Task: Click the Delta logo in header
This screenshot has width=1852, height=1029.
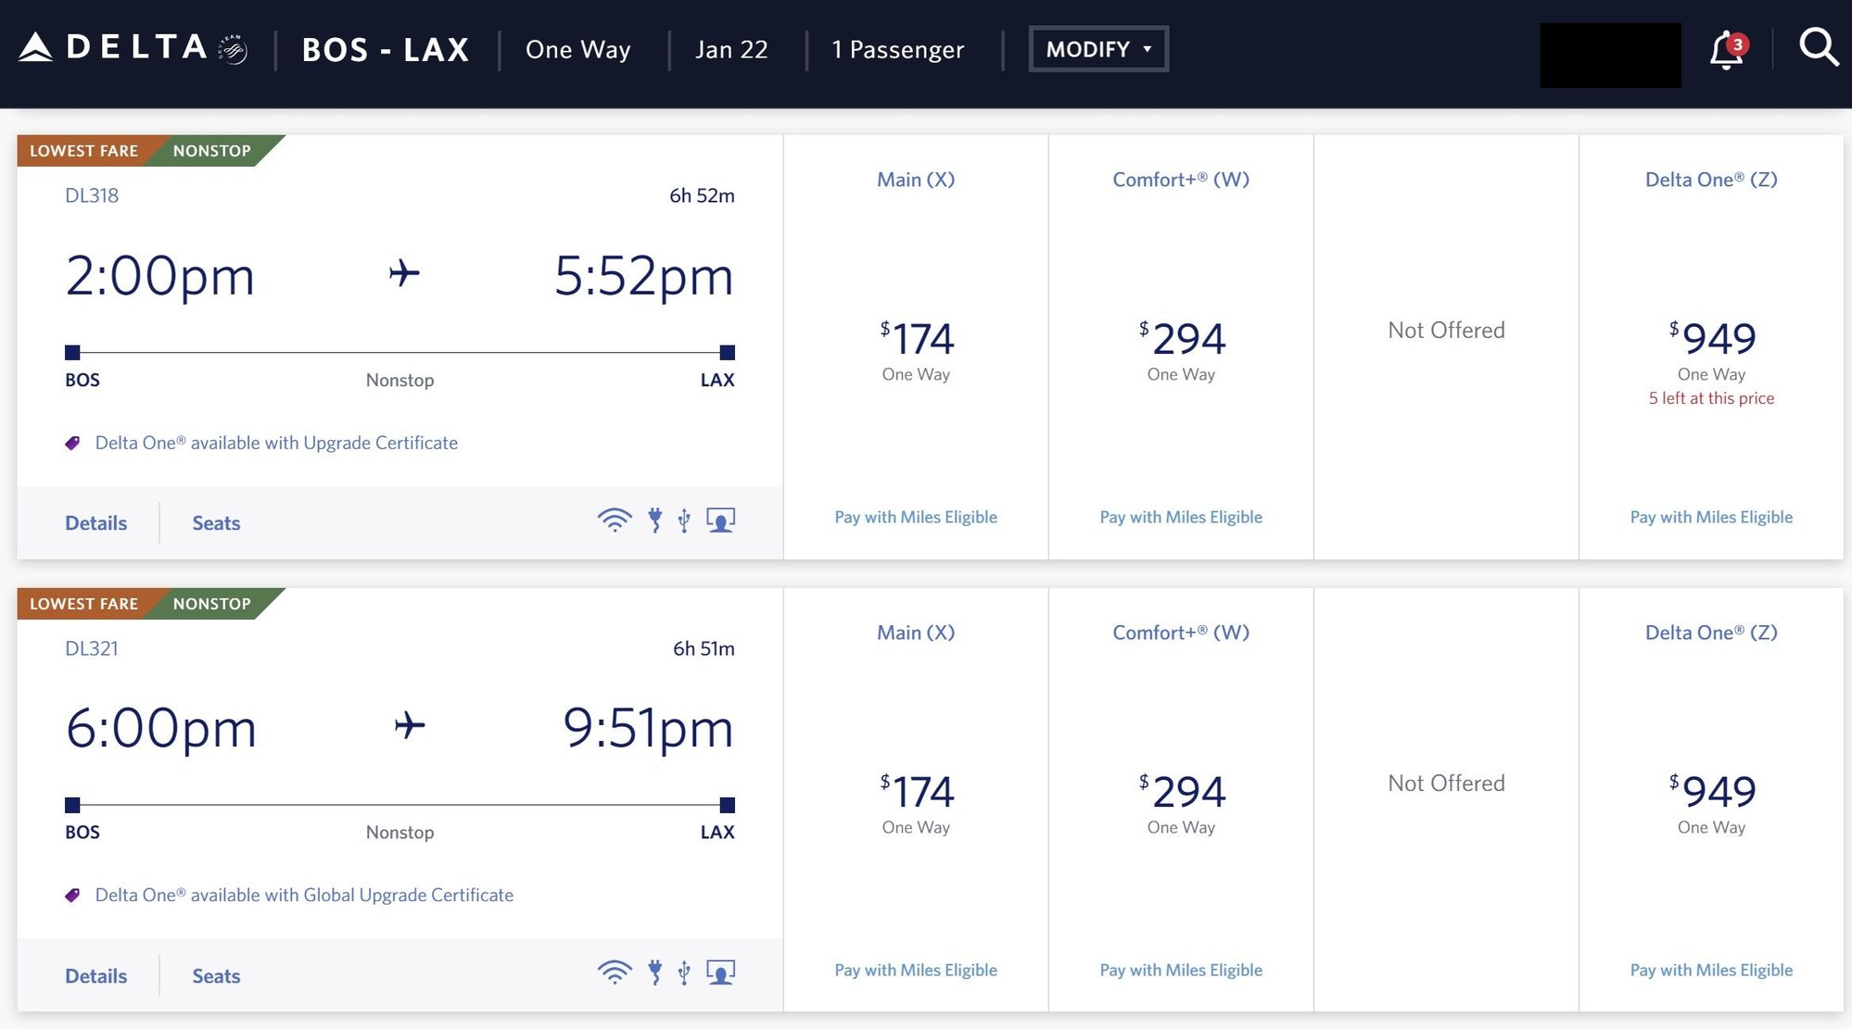Action: click(x=133, y=48)
